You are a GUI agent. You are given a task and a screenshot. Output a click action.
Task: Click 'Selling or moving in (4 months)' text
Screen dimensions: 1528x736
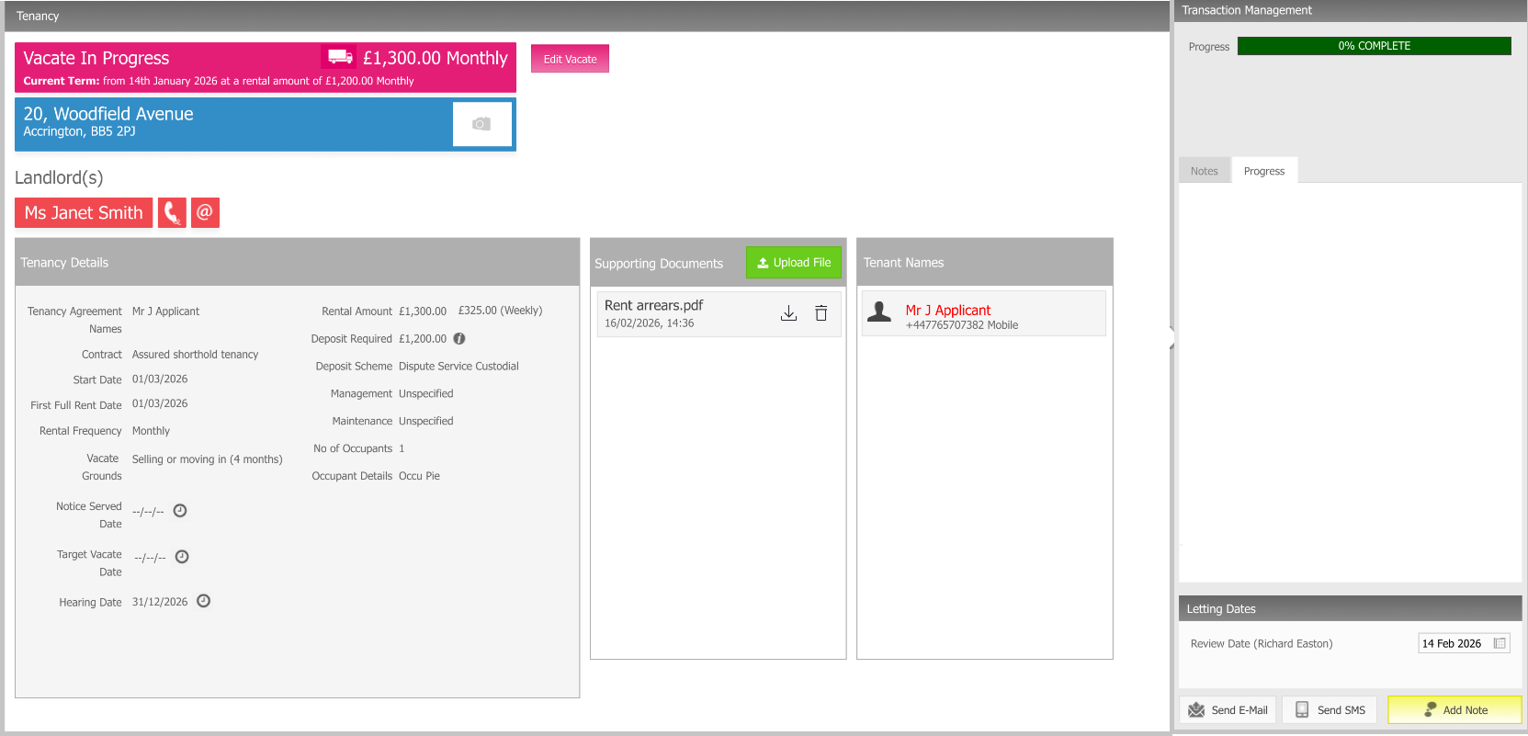[208, 459]
